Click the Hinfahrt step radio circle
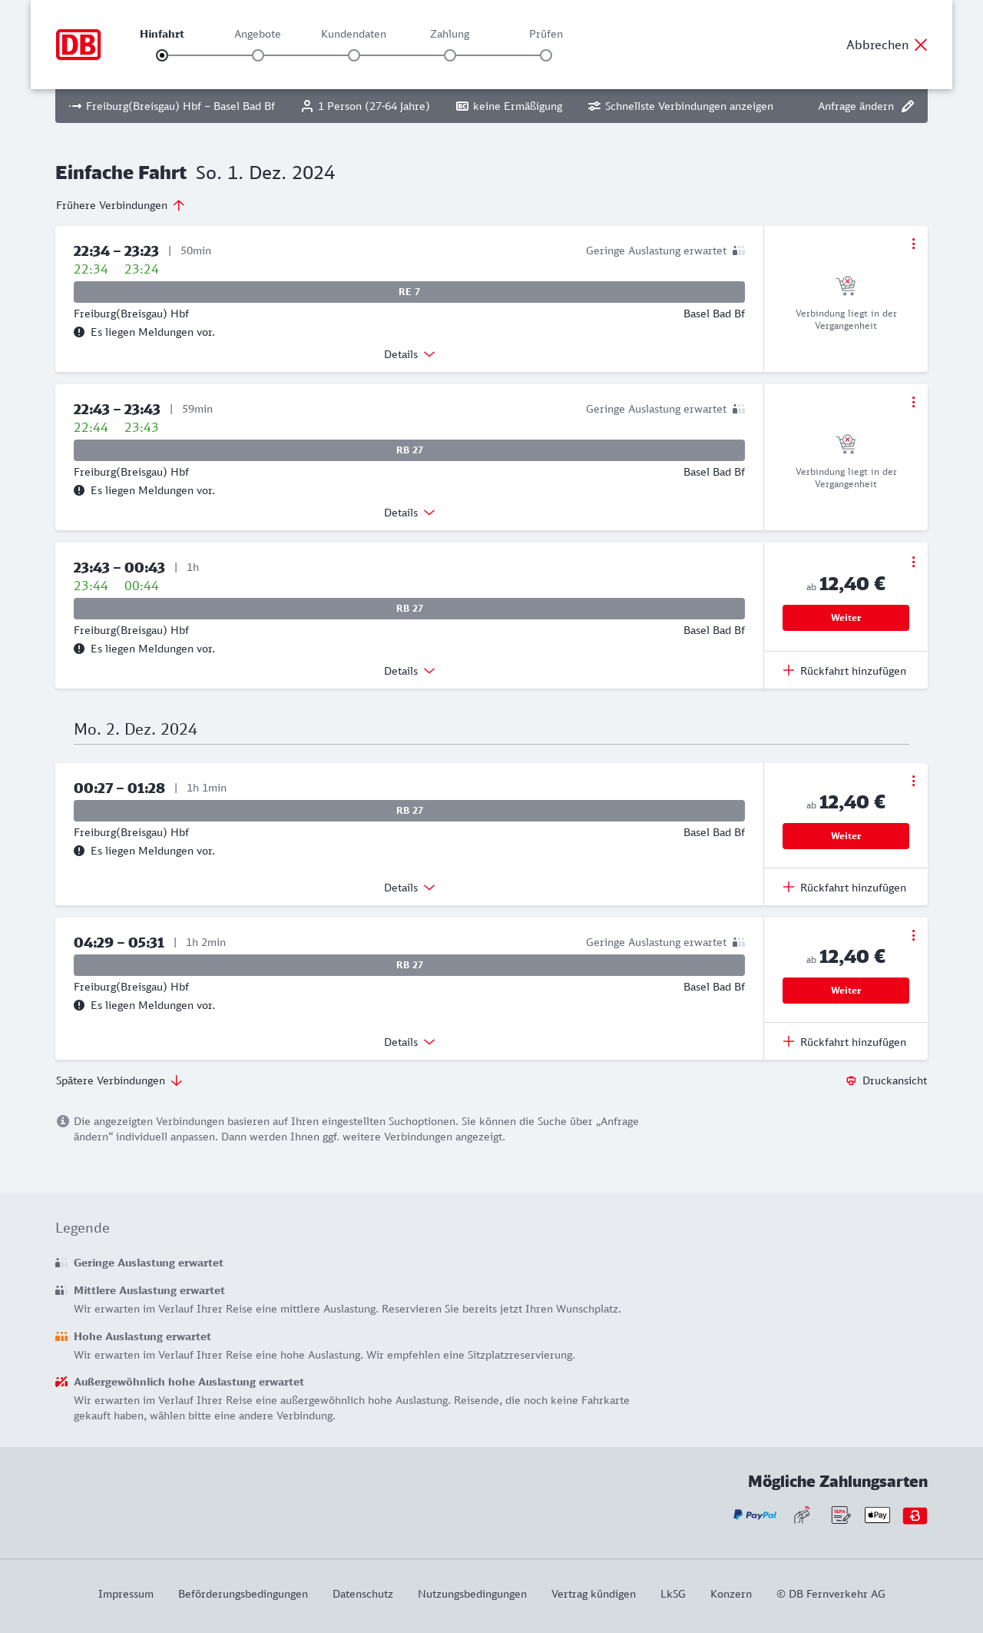The height and width of the screenshot is (1633, 983). (162, 55)
